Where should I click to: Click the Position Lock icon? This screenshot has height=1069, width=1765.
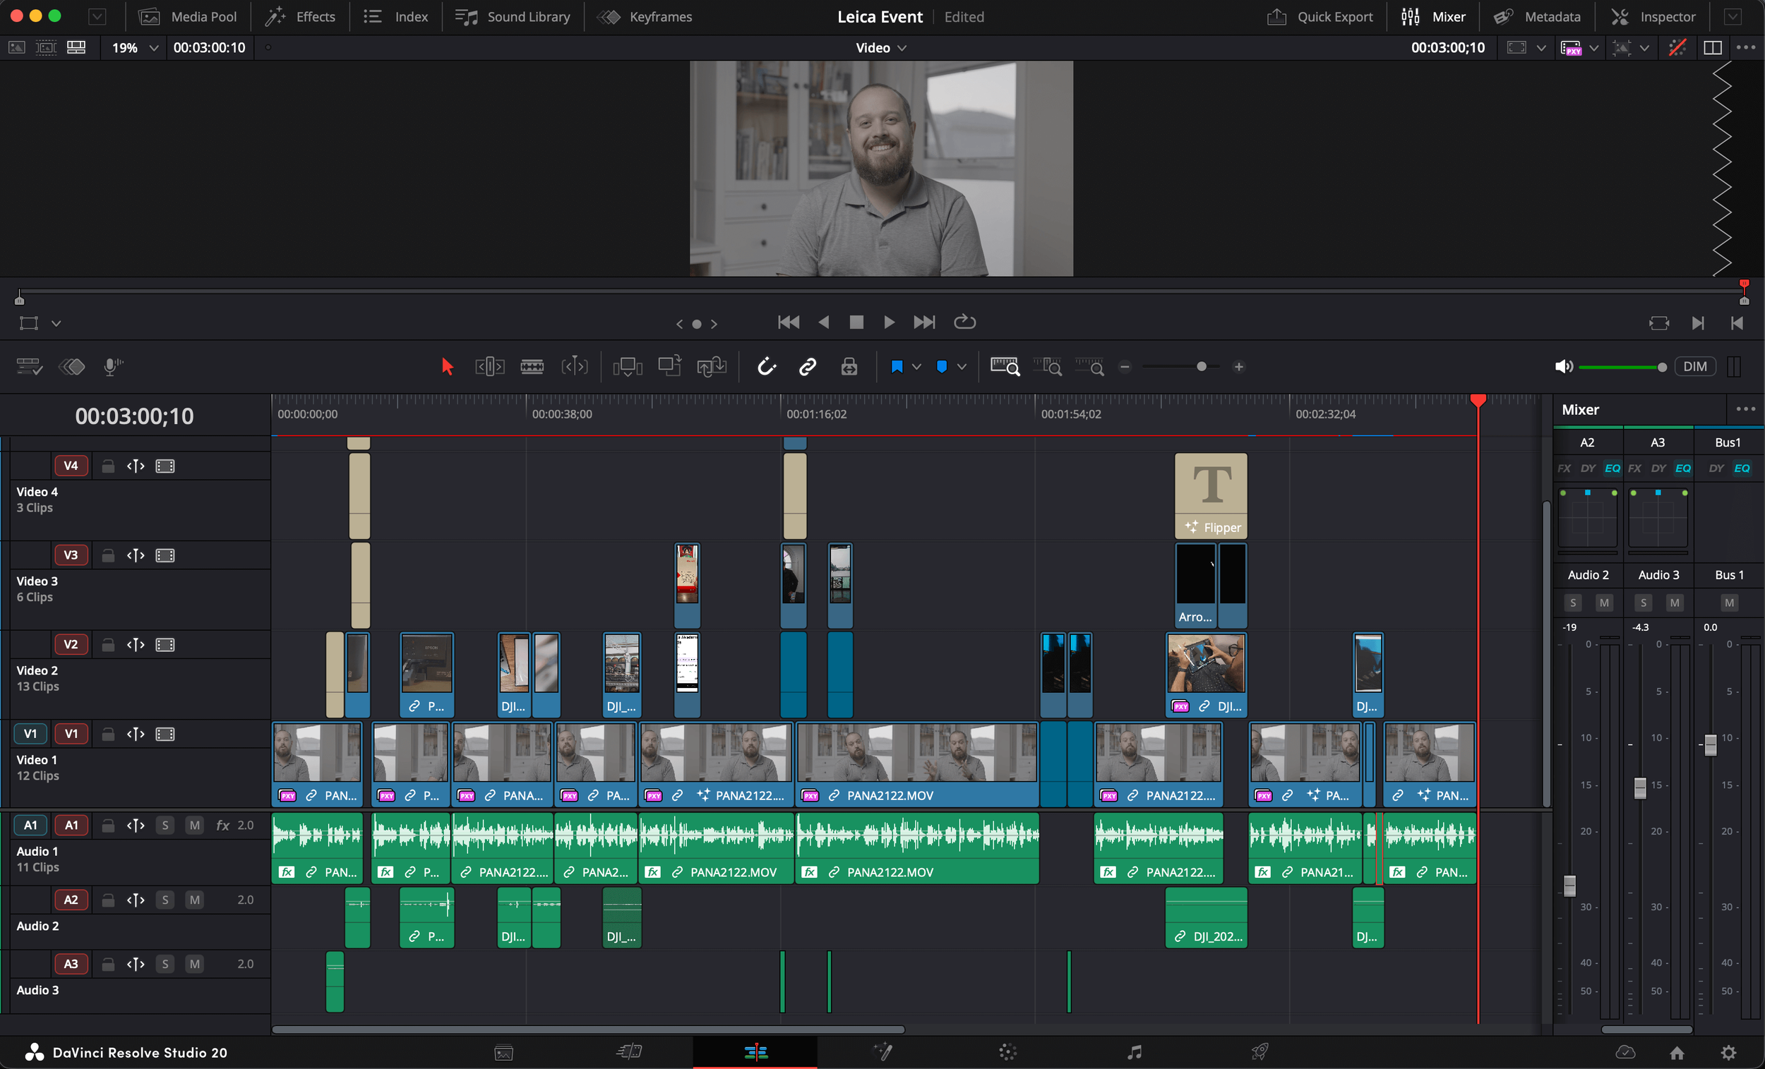(x=849, y=367)
